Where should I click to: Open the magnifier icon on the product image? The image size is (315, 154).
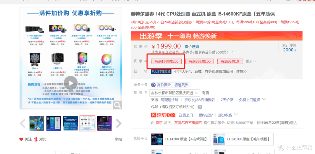[117, 105]
